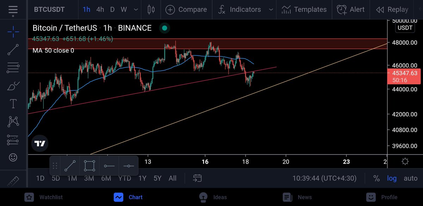Open the XABCD patterns tool
The image size is (423, 206).
[x=13, y=122]
